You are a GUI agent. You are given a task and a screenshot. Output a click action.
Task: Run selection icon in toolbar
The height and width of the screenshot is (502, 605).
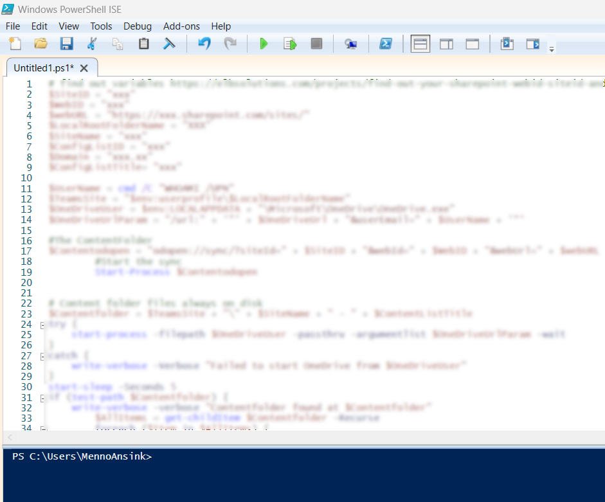[x=290, y=44]
